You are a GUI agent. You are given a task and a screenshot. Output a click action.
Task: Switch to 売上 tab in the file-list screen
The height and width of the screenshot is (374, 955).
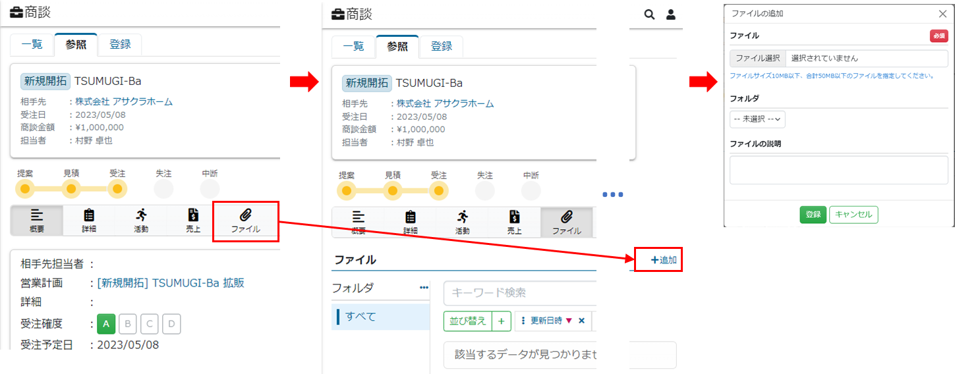[x=514, y=223]
